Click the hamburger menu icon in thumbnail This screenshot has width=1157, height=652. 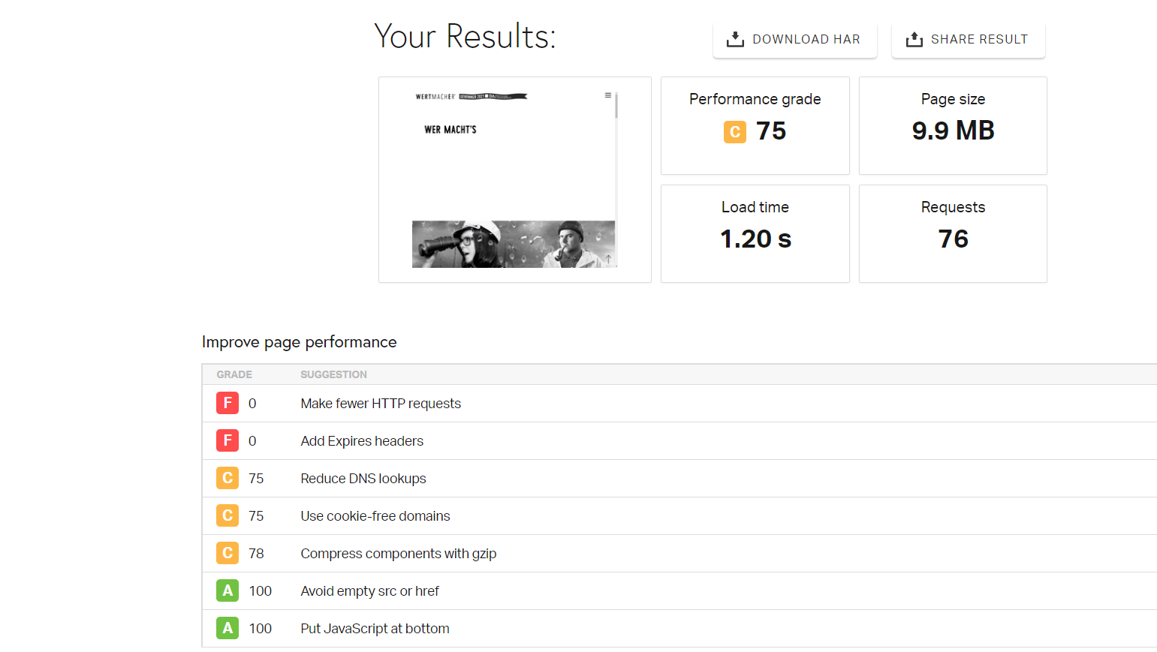607,95
